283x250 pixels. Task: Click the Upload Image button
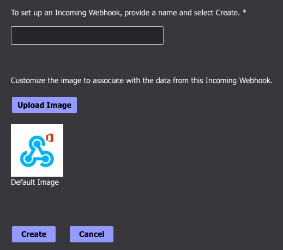44,105
